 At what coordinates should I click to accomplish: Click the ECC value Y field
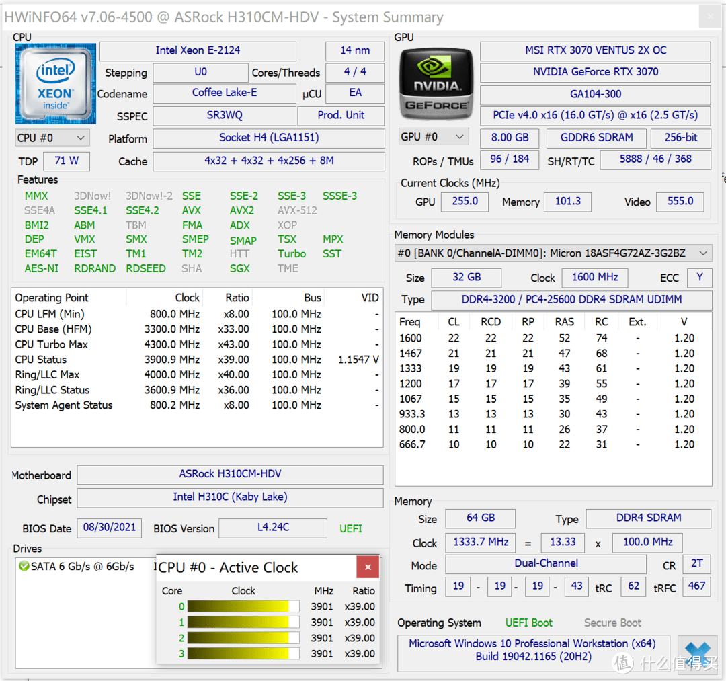click(700, 278)
